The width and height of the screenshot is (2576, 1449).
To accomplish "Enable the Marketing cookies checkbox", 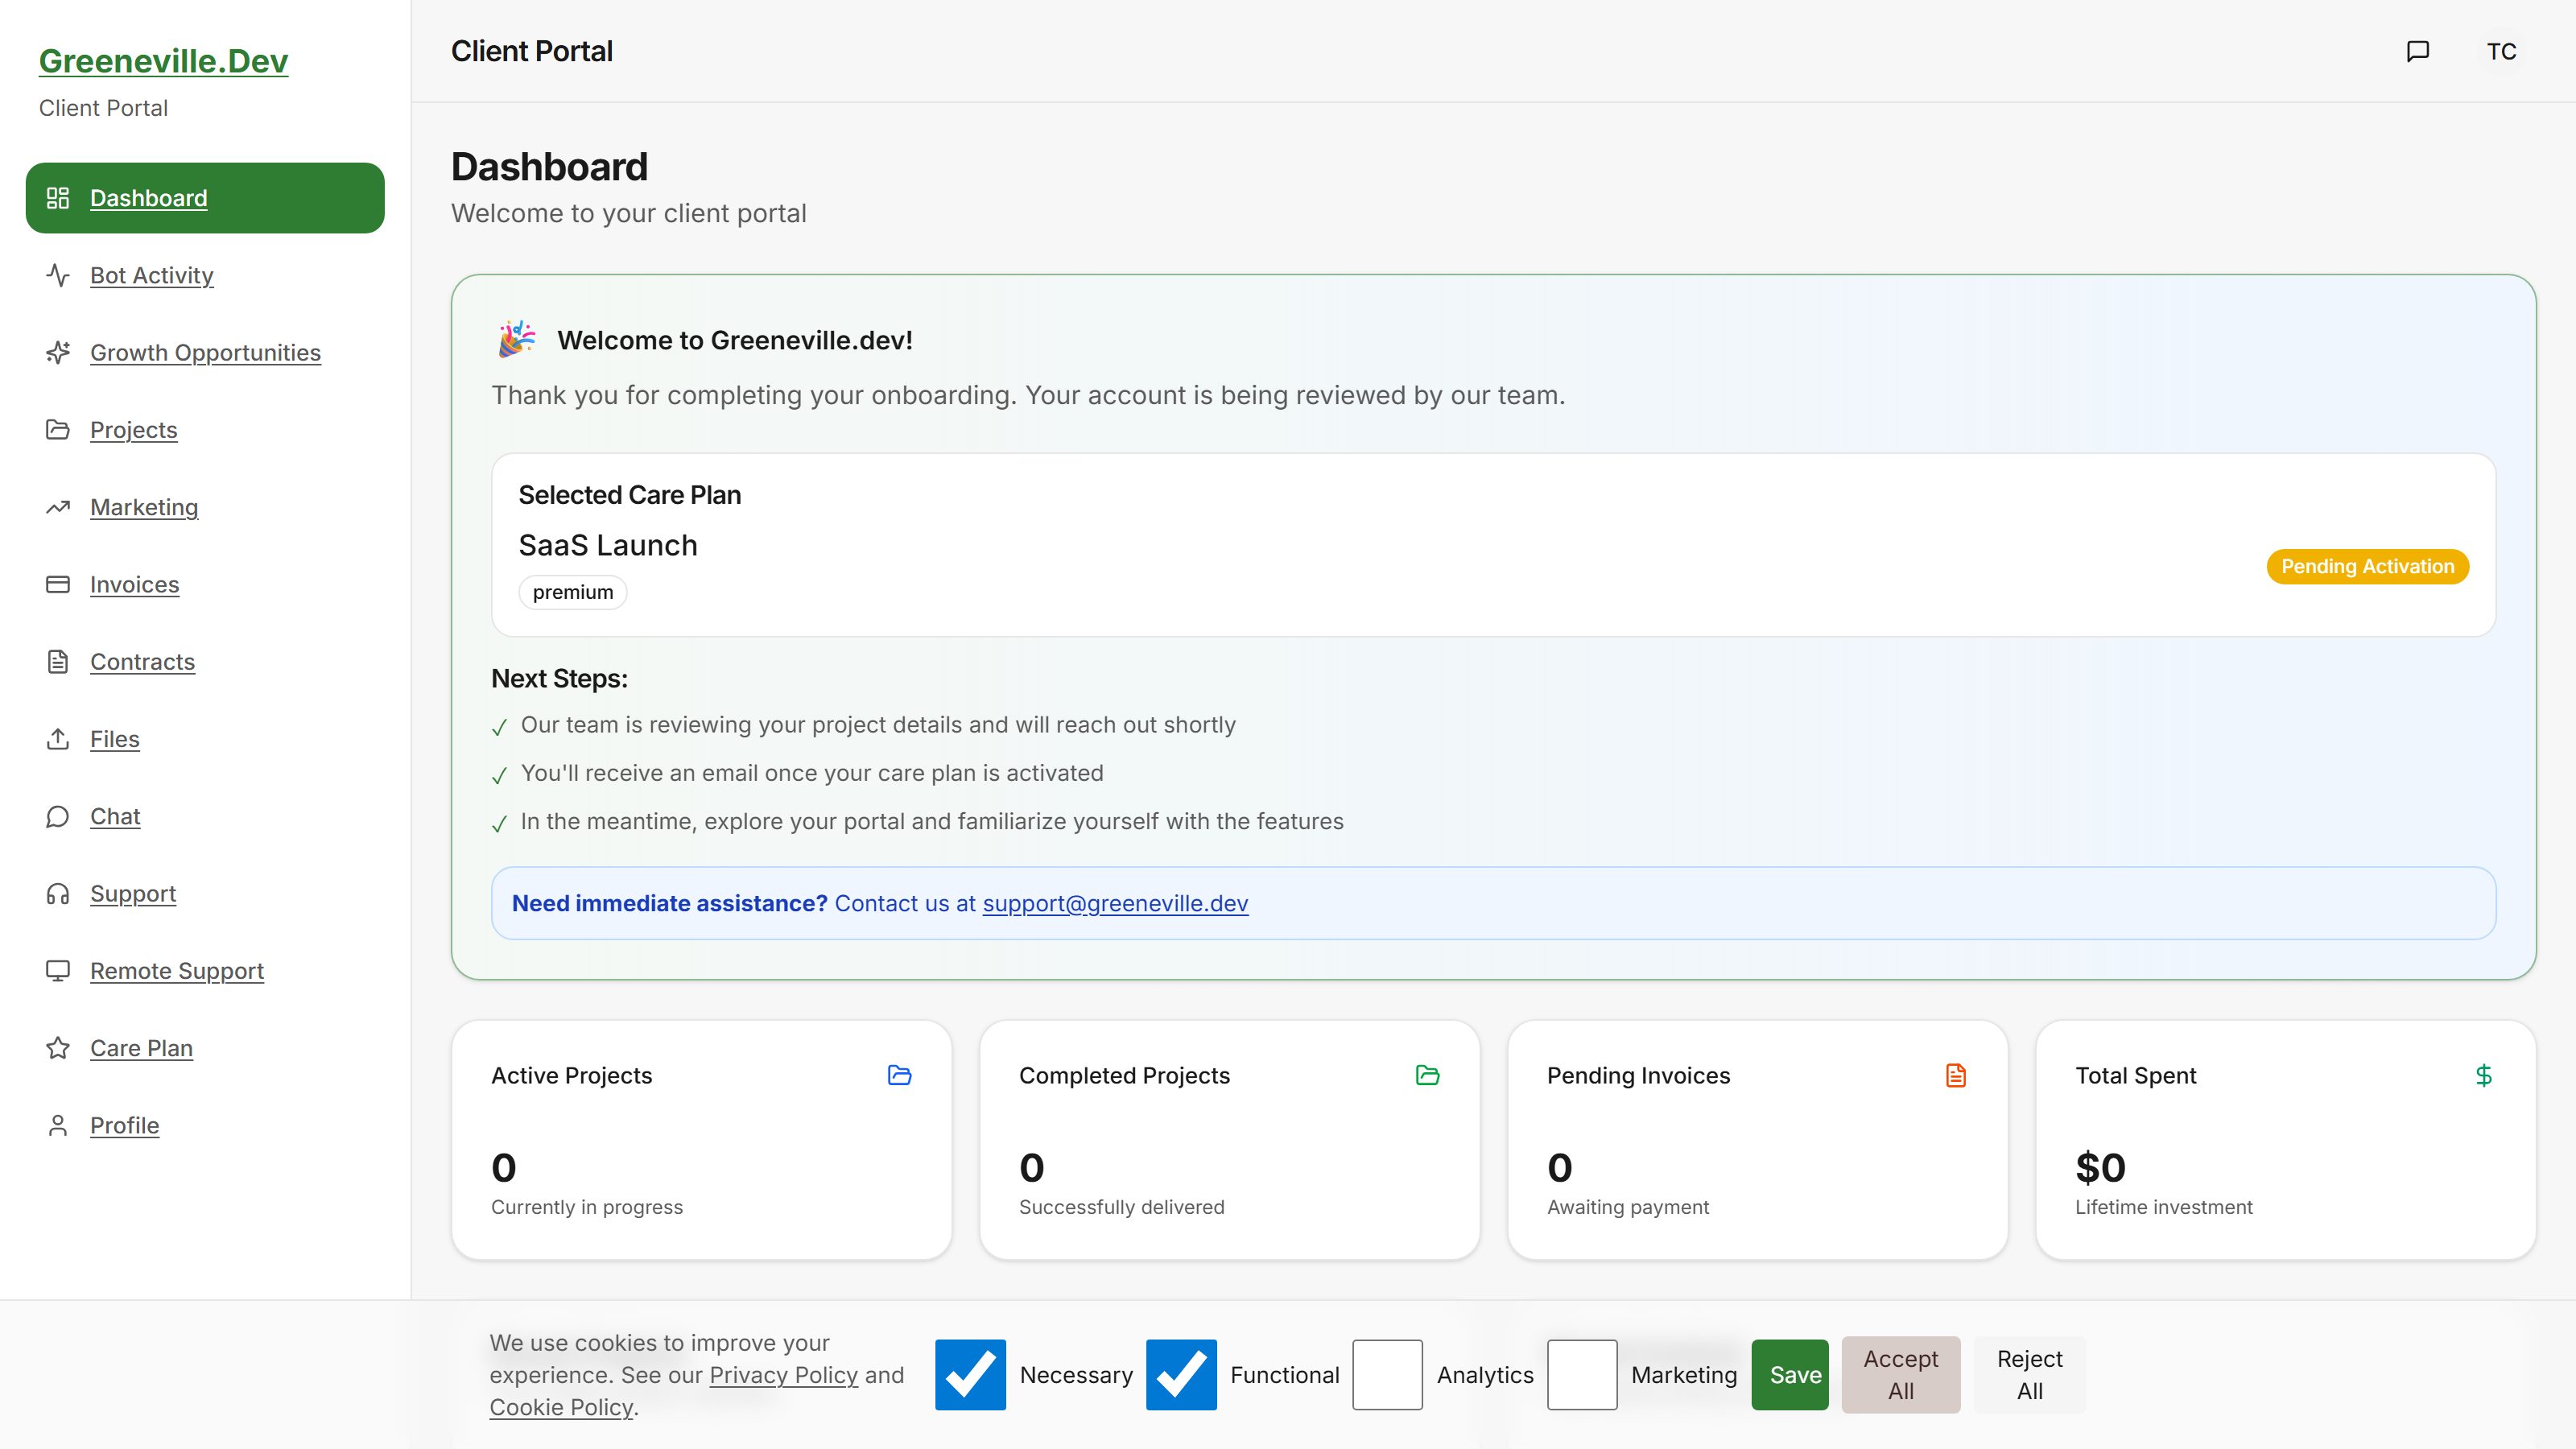I will (x=1581, y=1374).
